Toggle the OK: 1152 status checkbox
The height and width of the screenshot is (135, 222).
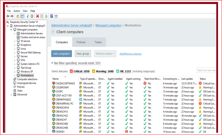[x=118, y=71]
